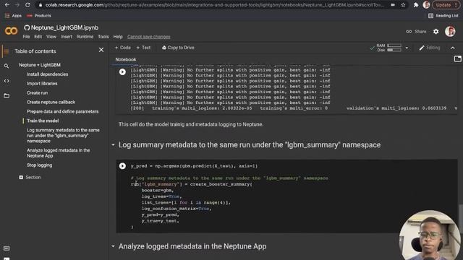The width and height of the screenshot is (463, 260).
Task: Open the Insert menu
Action: [x=66, y=37]
